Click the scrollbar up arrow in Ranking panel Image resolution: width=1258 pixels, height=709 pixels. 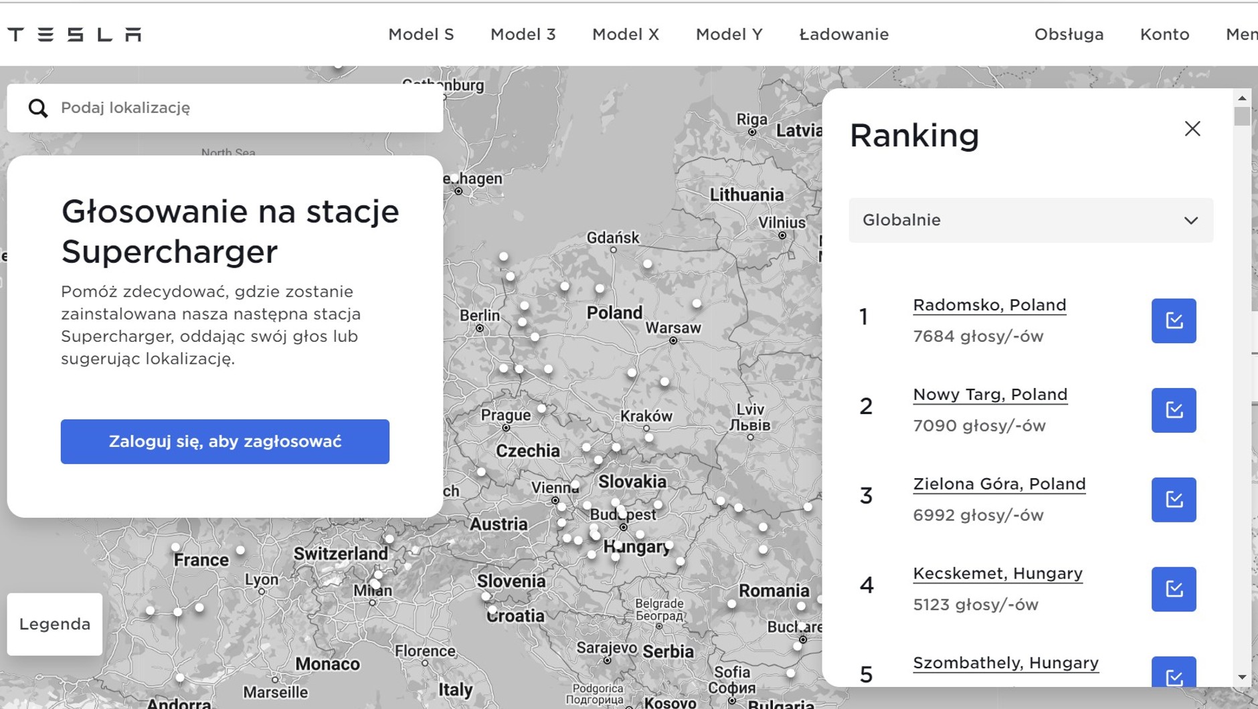click(1242, 98)
